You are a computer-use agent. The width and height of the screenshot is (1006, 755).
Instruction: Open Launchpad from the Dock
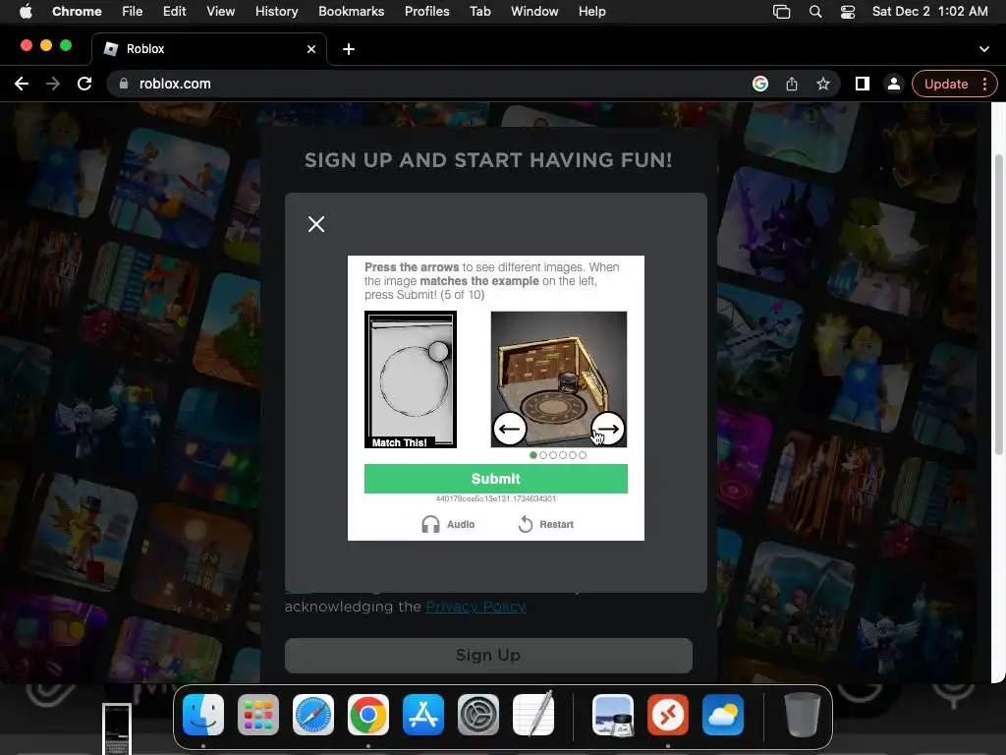tap(258, 715)
